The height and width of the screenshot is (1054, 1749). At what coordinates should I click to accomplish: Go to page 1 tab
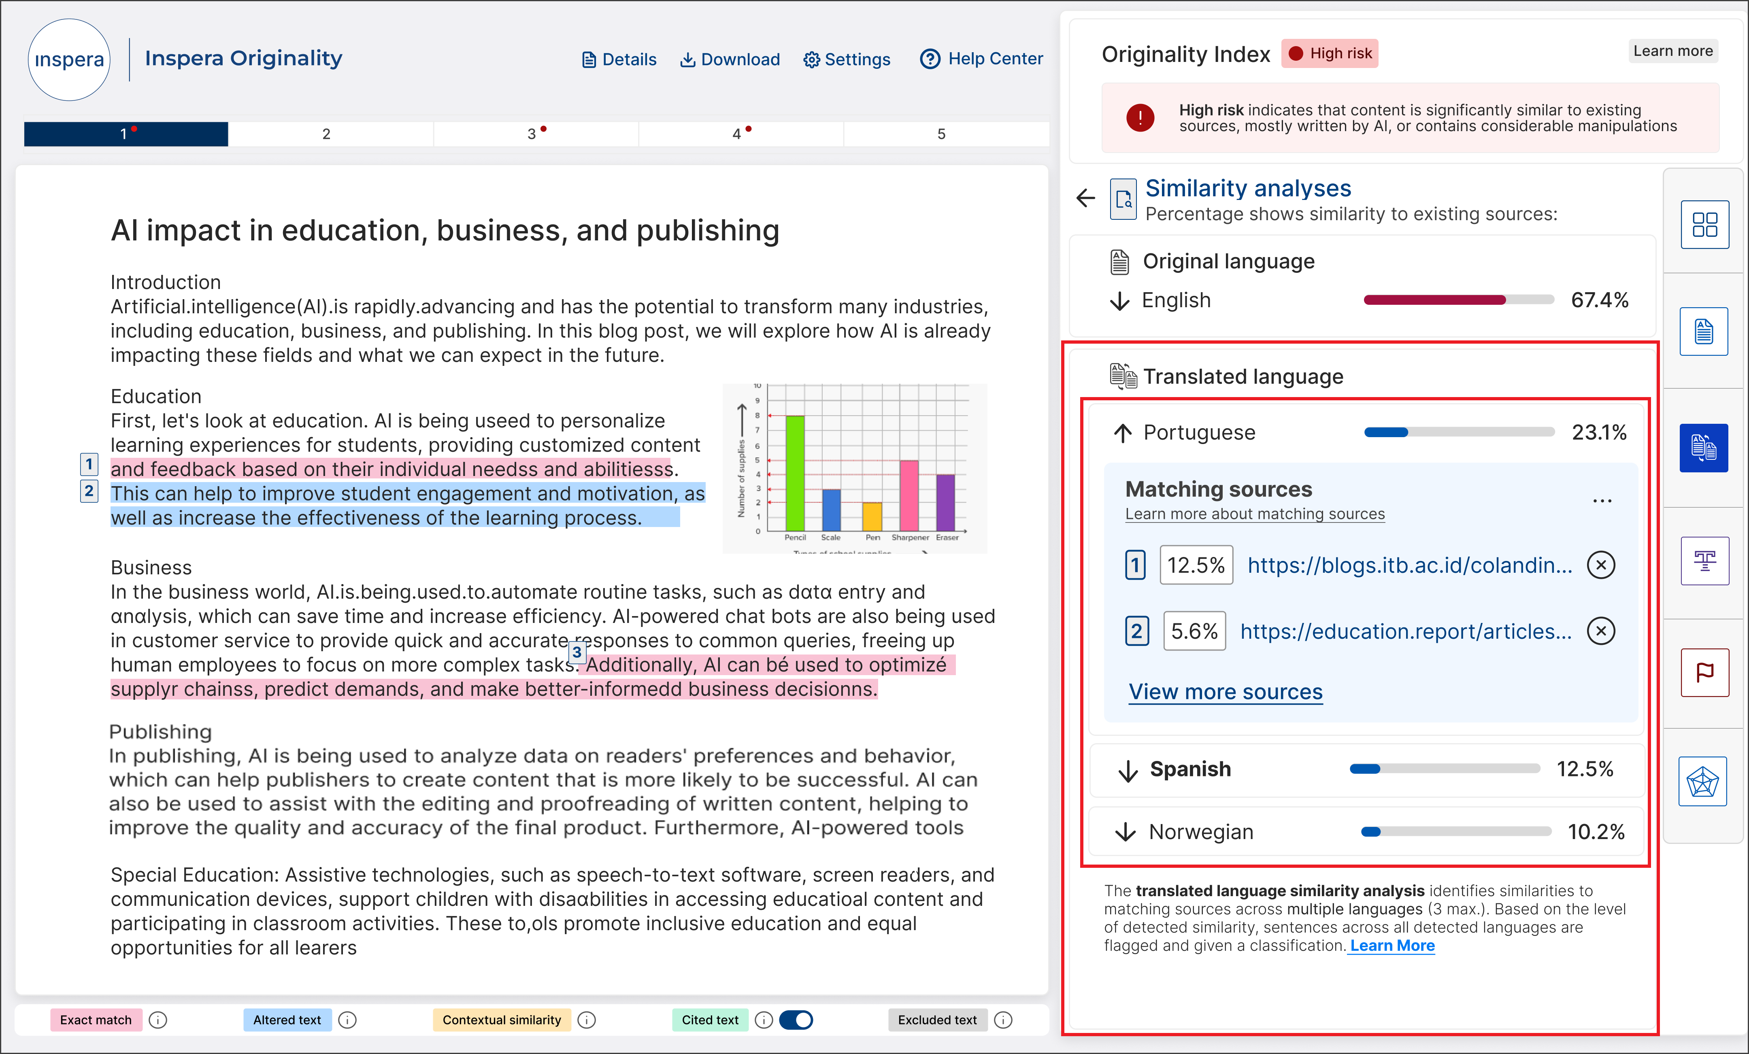pyautogui.click(x=126, y=134)
